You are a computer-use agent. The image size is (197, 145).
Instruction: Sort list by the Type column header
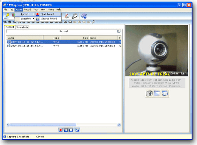52,38
